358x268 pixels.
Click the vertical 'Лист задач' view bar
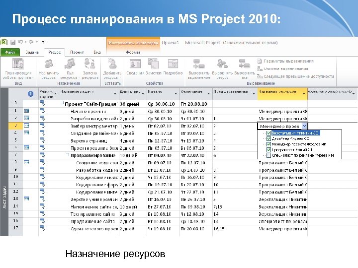tap(4, 162)
